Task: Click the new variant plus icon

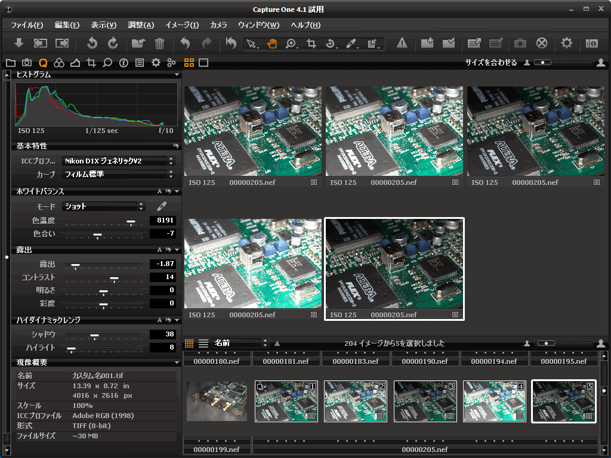Action: (427, 43)
